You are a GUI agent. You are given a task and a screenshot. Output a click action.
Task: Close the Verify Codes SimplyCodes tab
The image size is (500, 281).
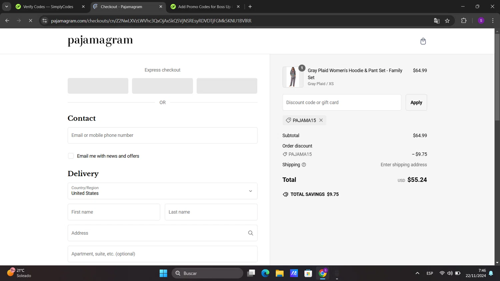83,7
